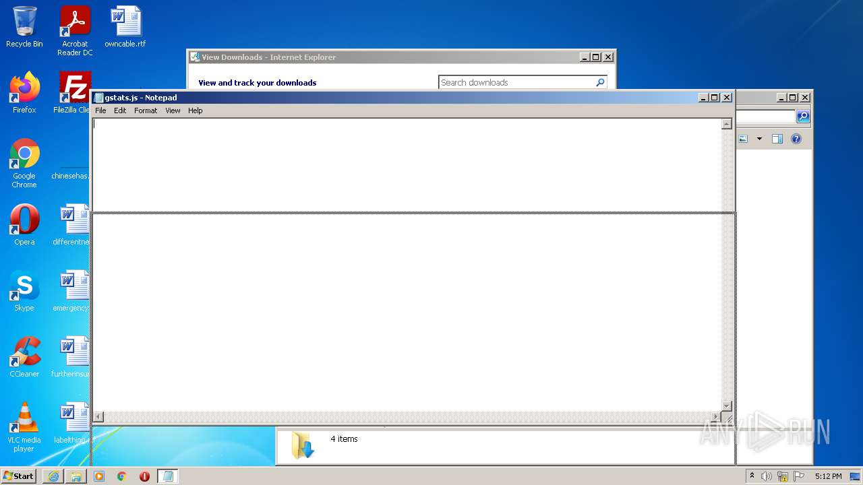Click the Notepad horizontal scrollbar right arrow
The image size is (863, 485).
716,417
